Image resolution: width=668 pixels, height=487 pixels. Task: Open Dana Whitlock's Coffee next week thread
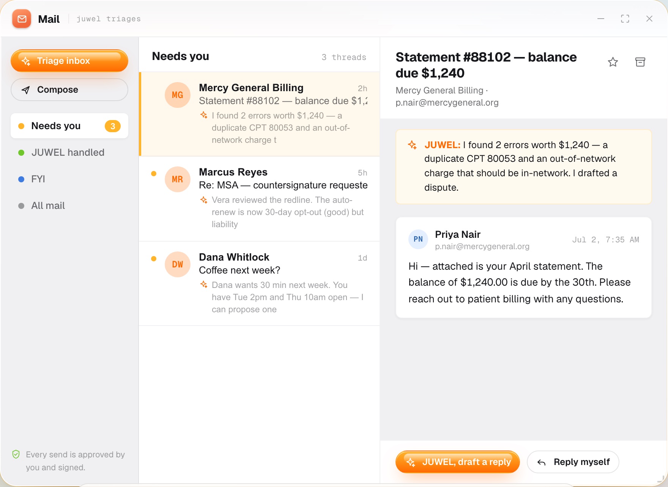[260, 284]
